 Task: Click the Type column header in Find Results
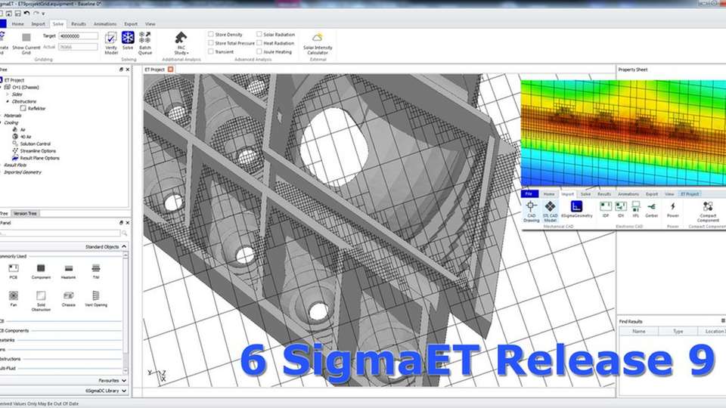[x=678, y=331]
